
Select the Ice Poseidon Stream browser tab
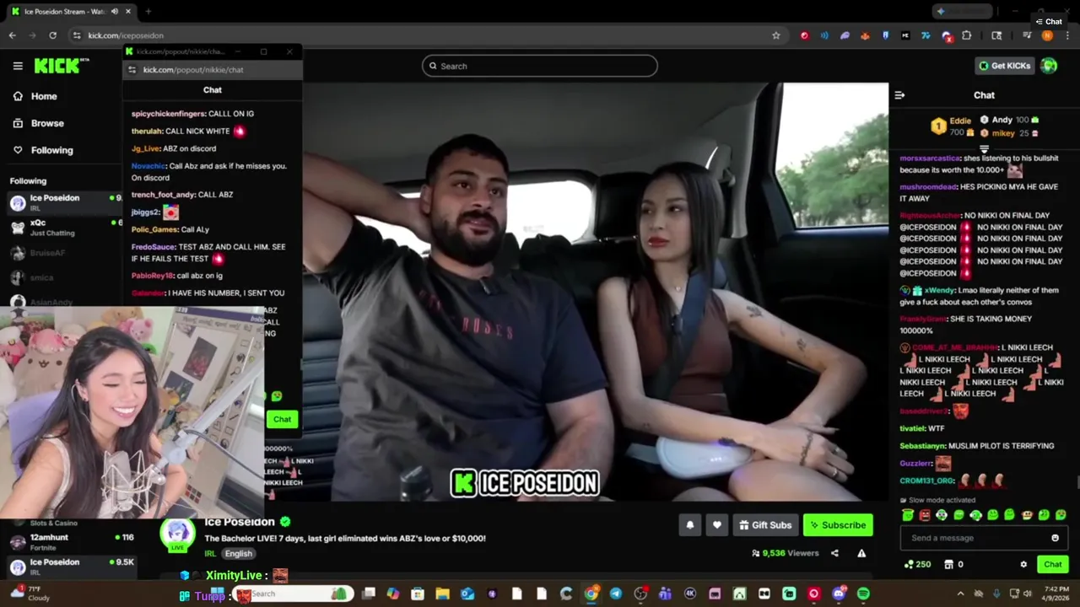72,11
